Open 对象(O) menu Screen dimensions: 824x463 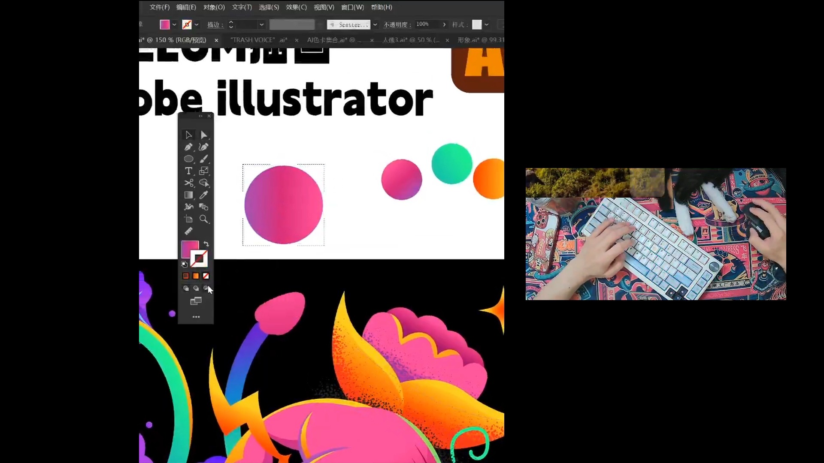[214, 7]
